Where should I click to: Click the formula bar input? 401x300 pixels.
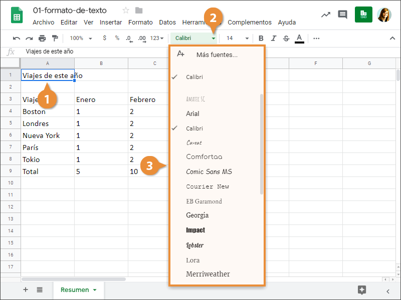pyautogui.click(x=200, y=51)
